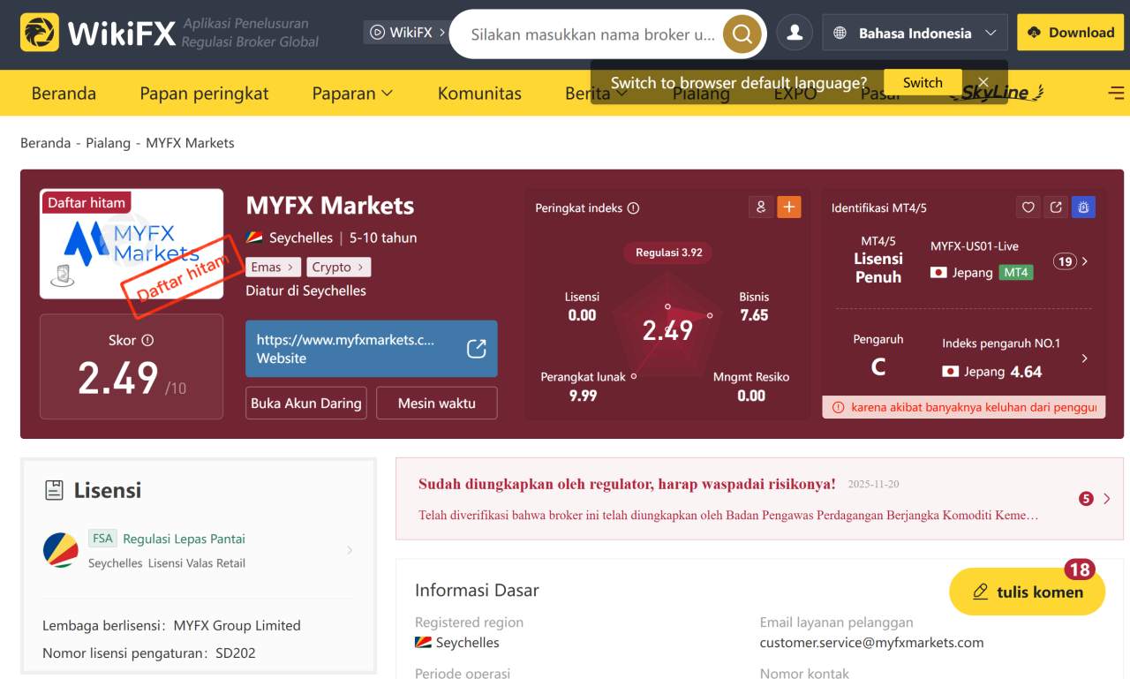This screenshot has height=679, width=1130.
Task: Expand the FSA license details chevron
Action: (x=350, y=548)
